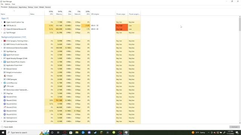
Task: Click in the Type here to search box
Action: click(x=24, y=132)
